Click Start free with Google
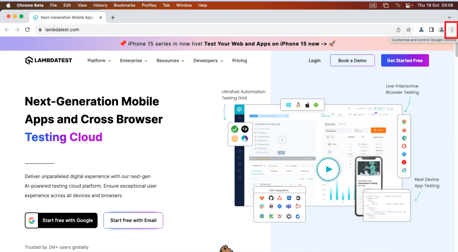This screenshot has width=458, height=252. 61,221
